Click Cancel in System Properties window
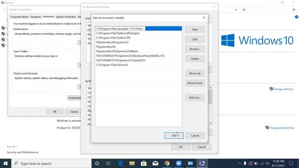The height and width of the screenshot is (168, 299). (74, 112)
